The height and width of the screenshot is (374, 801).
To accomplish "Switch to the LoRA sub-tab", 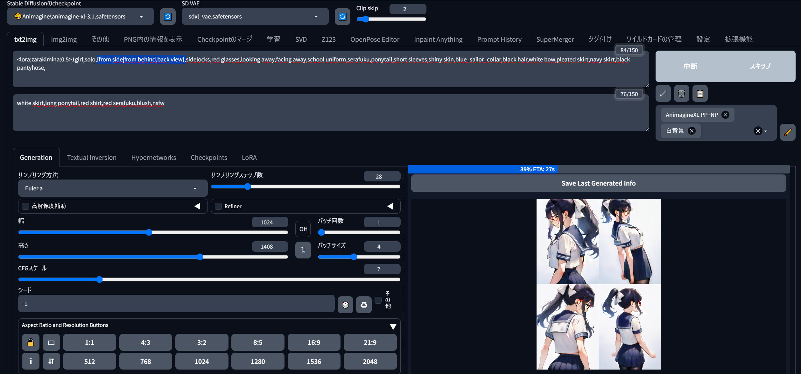I will click(249, 158).
